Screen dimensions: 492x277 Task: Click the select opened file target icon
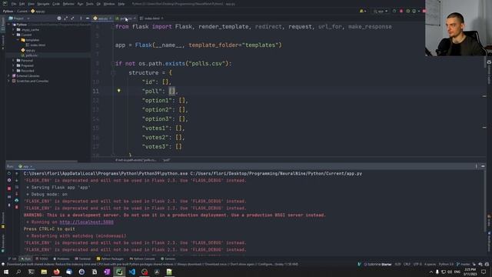pos(59,18)
